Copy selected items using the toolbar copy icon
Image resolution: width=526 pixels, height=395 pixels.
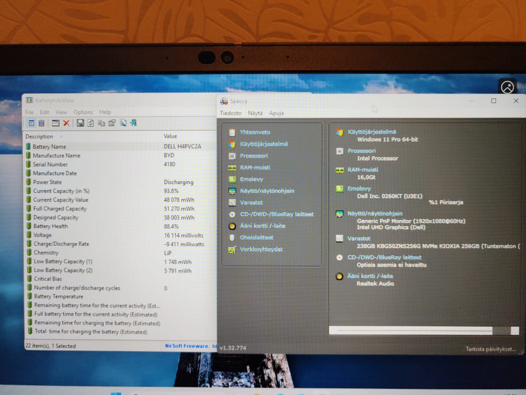pos(101,123)
